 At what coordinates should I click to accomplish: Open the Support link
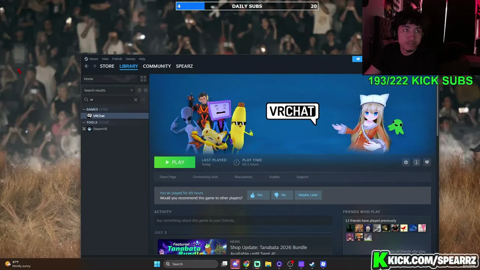click(302, 177)
